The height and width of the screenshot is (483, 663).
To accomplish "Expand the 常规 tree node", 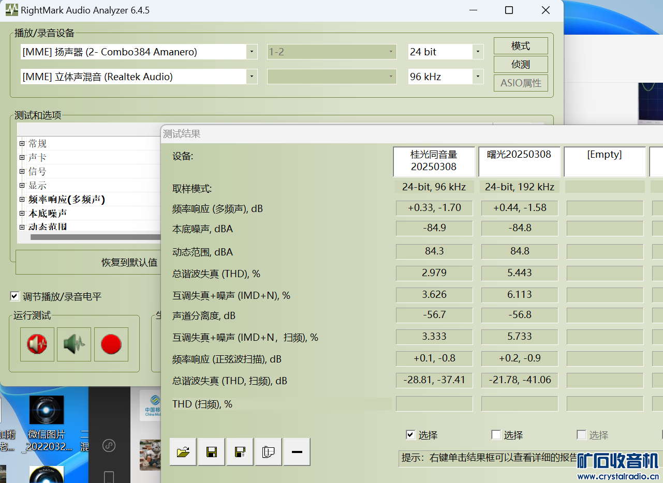I will pyautogui.click(x=22, y=143).
